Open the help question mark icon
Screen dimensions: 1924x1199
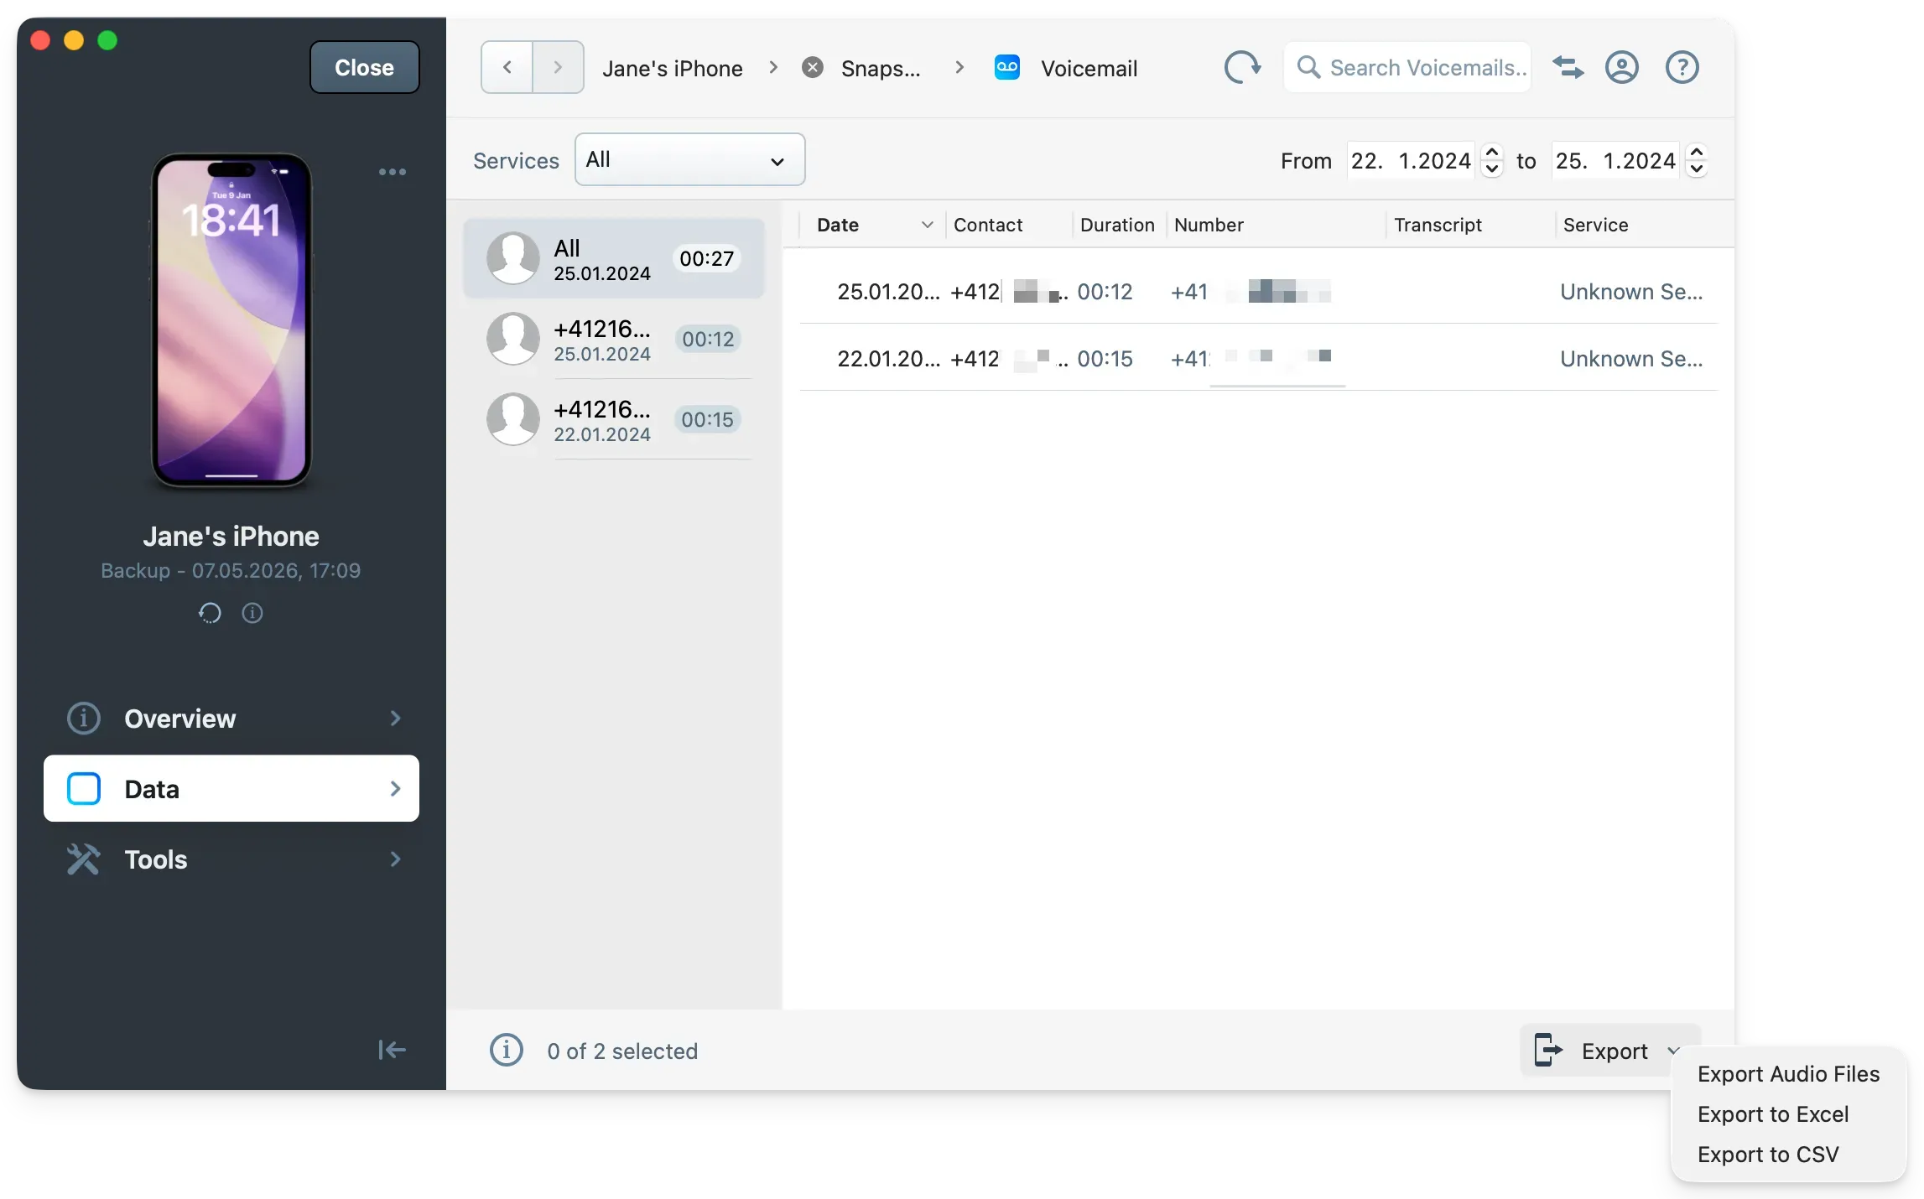(1682, 67)
